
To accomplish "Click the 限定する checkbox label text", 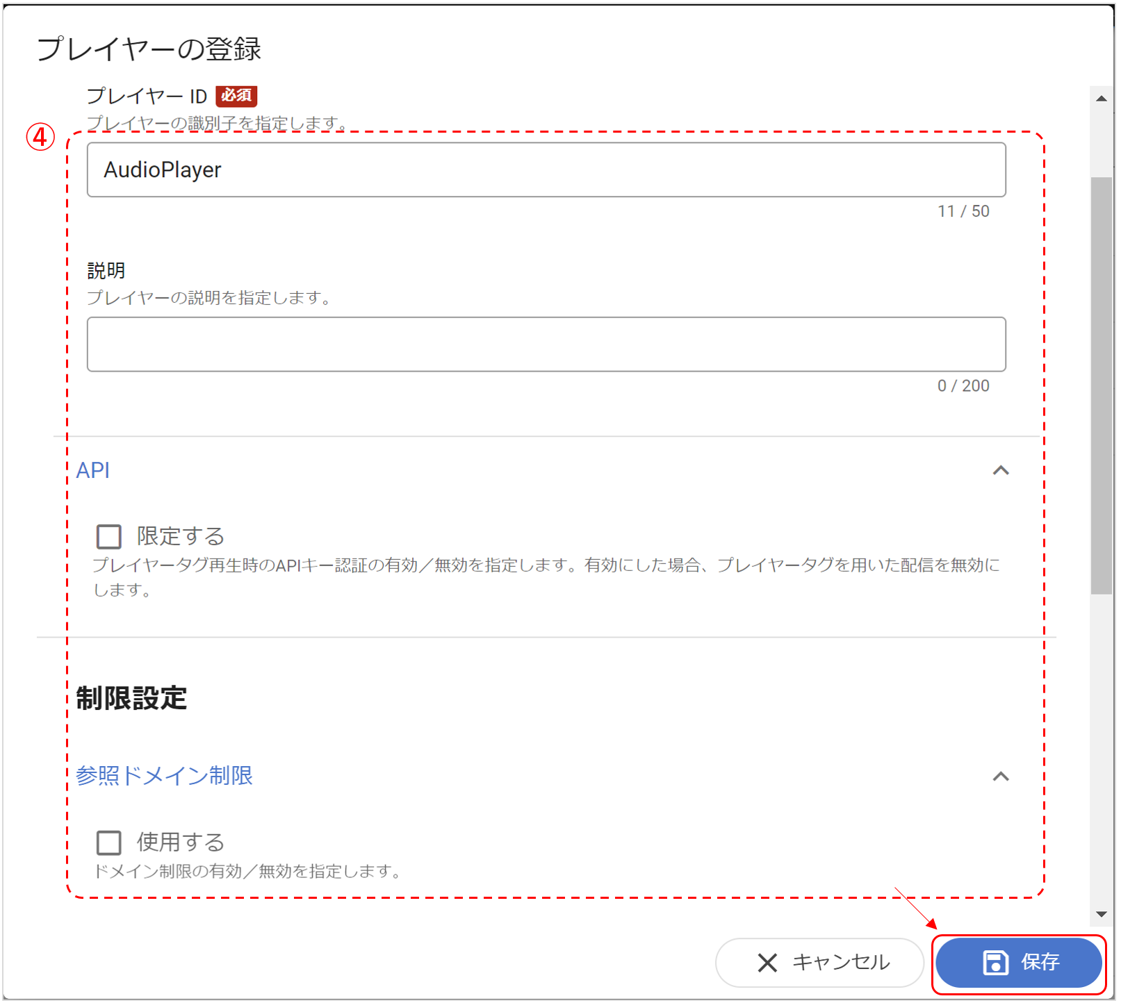I will coord(181,536).
